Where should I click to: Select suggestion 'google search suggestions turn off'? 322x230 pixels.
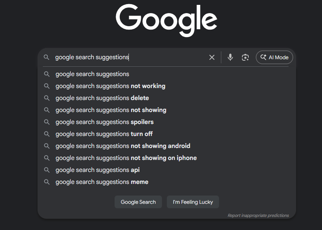pyautogui.click(x=104, y=134)
